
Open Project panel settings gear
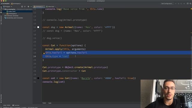[28, 7]
